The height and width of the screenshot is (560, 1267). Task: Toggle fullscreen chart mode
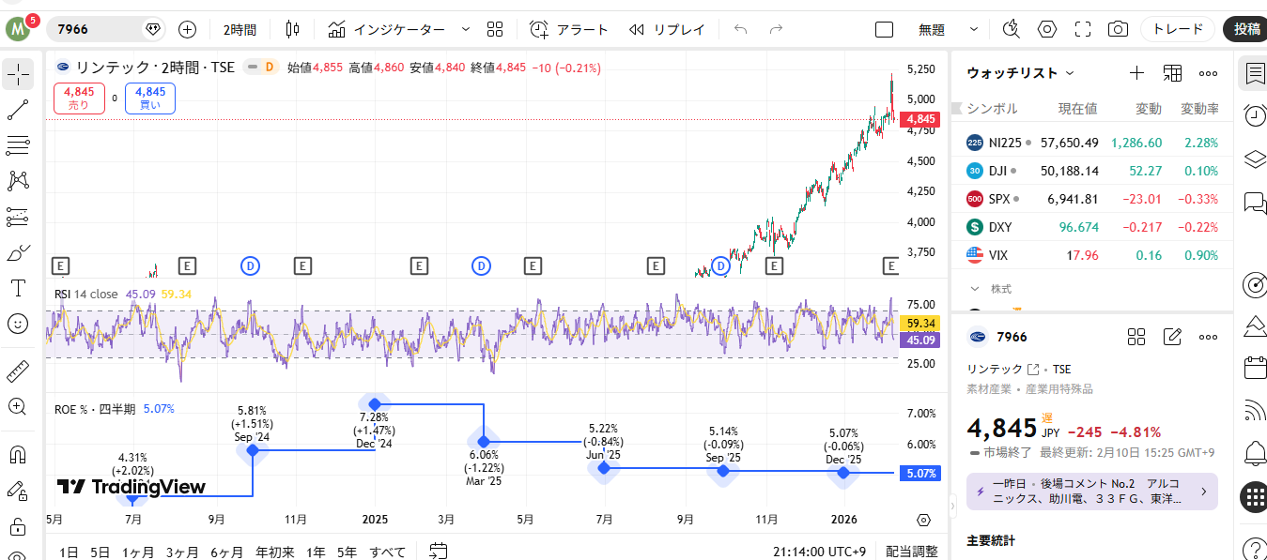pyautogui.click(x=1083, y=29)
